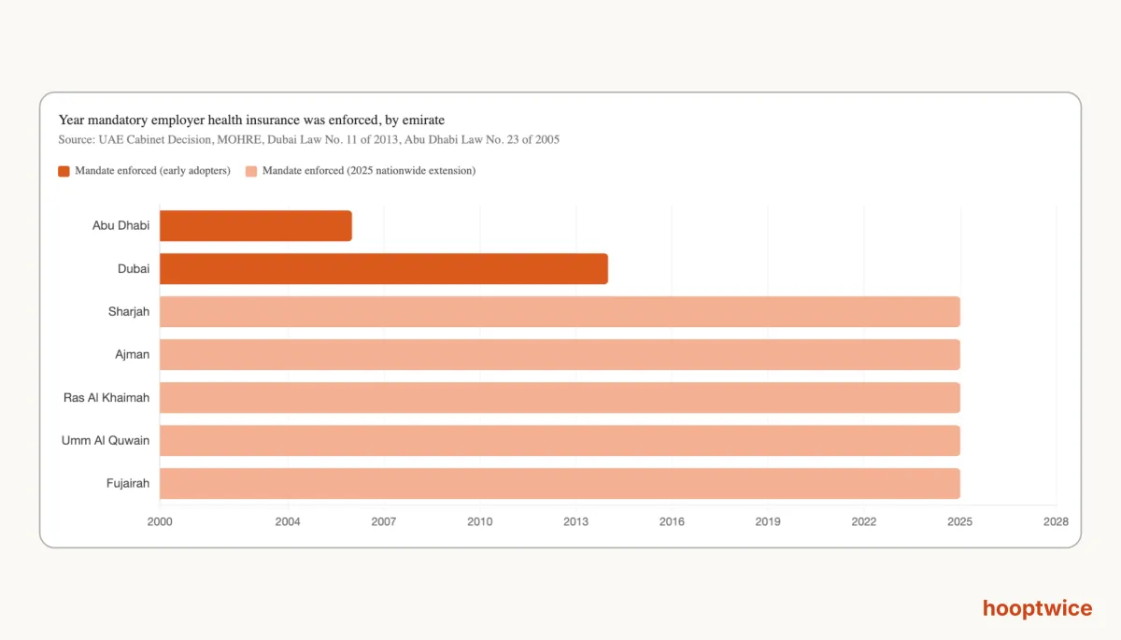Click the Umm Al Quwain axis label

106,441
